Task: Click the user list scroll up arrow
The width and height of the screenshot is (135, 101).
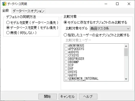Action: tap(126, 46)
